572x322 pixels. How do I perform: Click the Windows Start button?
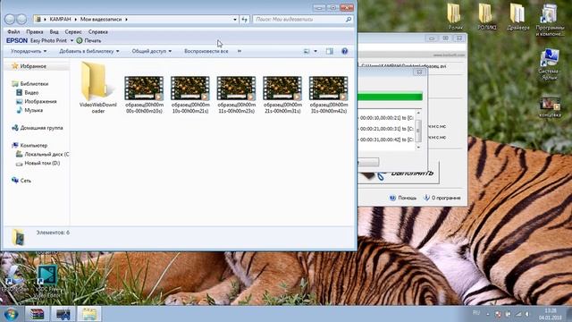pos(11,314)
